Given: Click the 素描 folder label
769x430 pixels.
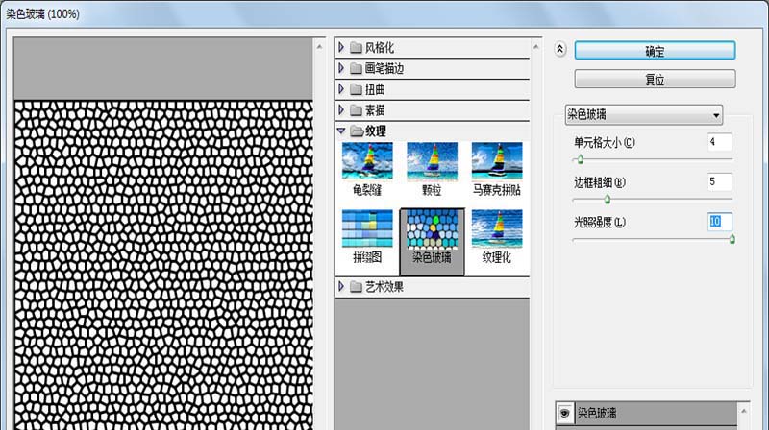Looking at the screenshot, I should click(x=375, y=110).
